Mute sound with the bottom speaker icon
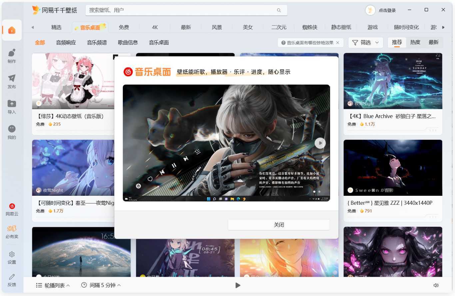 (436, 285)
